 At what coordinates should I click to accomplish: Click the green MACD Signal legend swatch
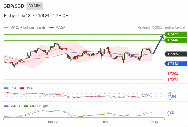click(26, 106)
